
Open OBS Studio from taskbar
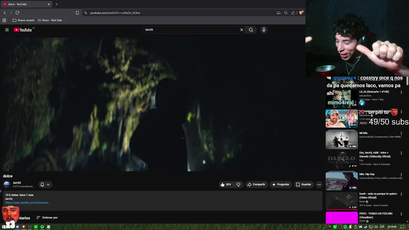click(30, 227)
